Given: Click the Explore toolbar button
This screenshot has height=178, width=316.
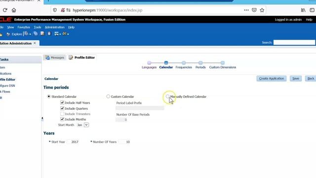Looking at the screenshot, I should click(14, 34).
